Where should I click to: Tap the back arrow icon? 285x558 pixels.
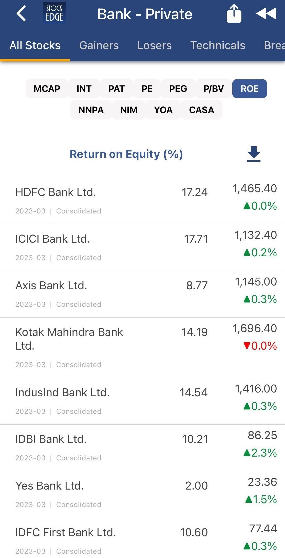click(21, 14)
